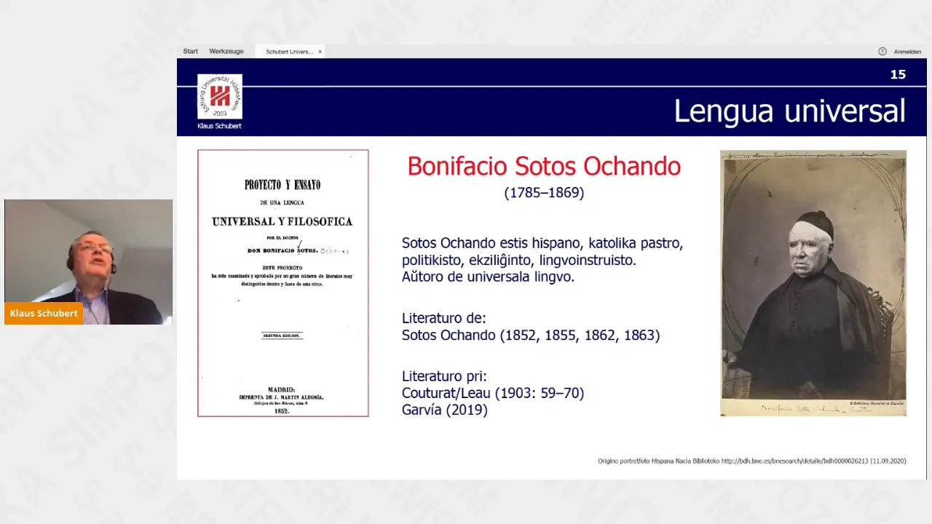Click the text 'Literaturo pri:'
This screenshot has width=932, height=524.
click(x=444, y=376)
